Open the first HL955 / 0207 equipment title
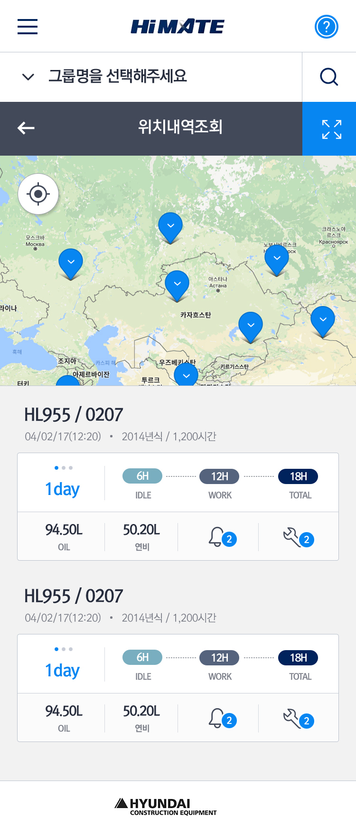Viewport: 356px width, 831px height. coord(74,415)
